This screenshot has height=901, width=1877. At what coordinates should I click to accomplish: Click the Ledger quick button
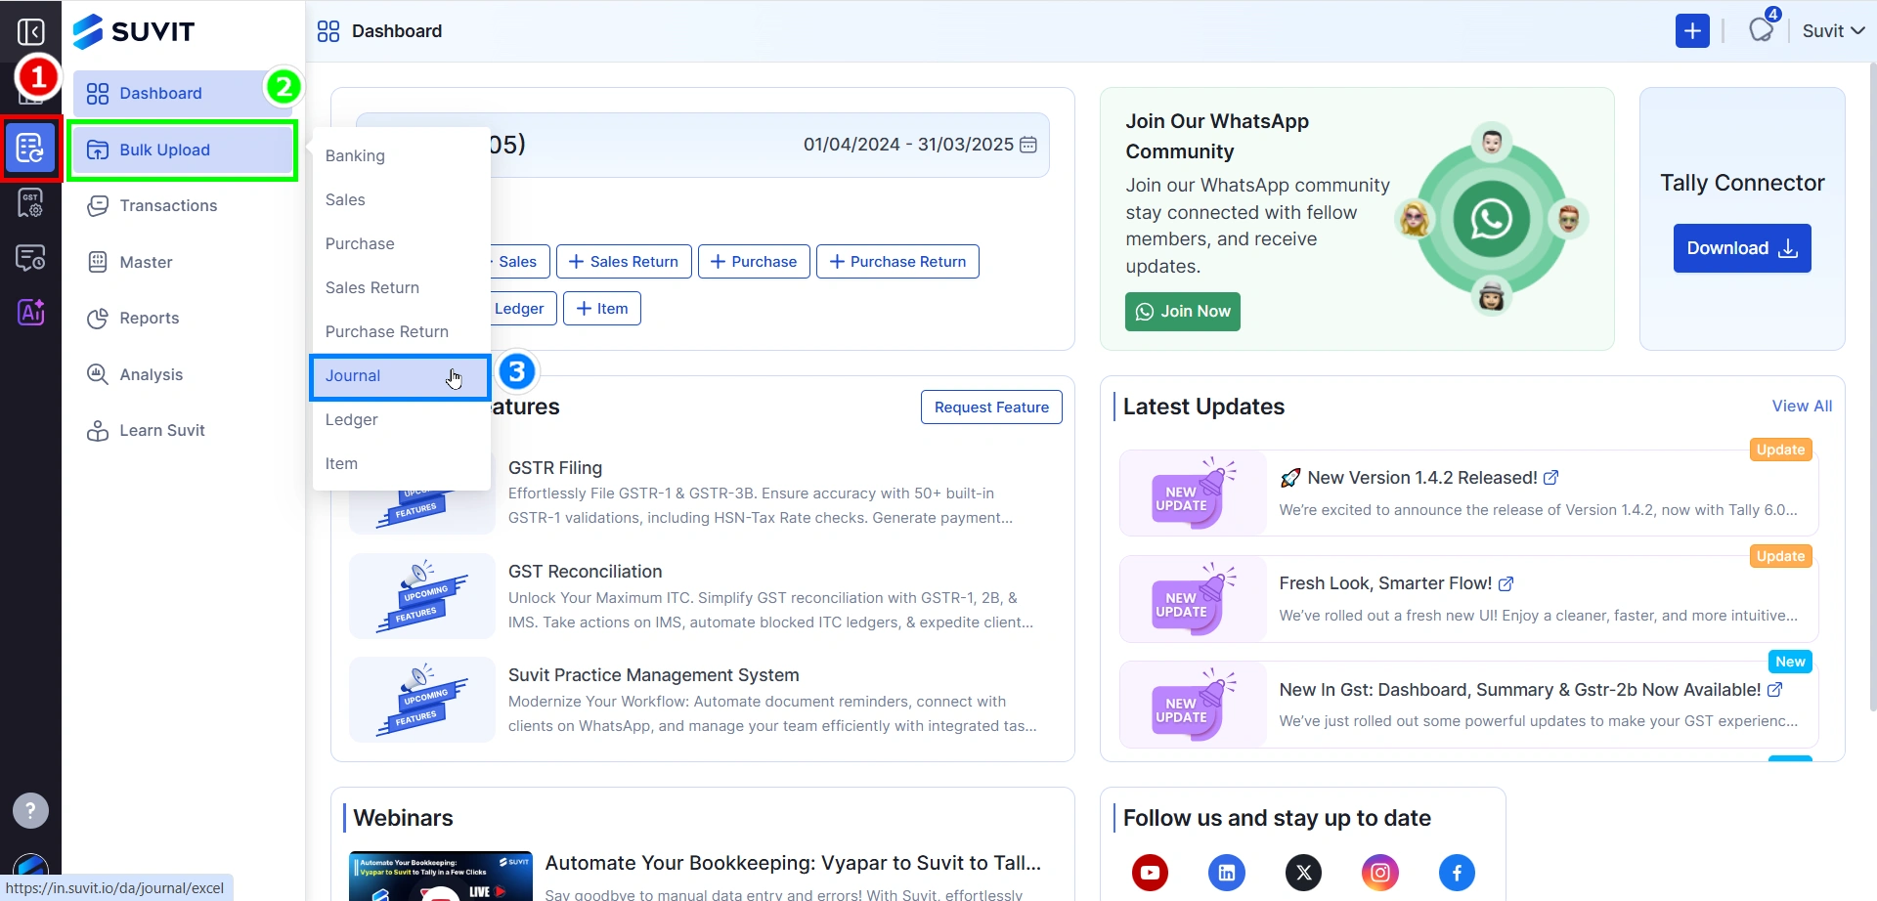point(522,309)
